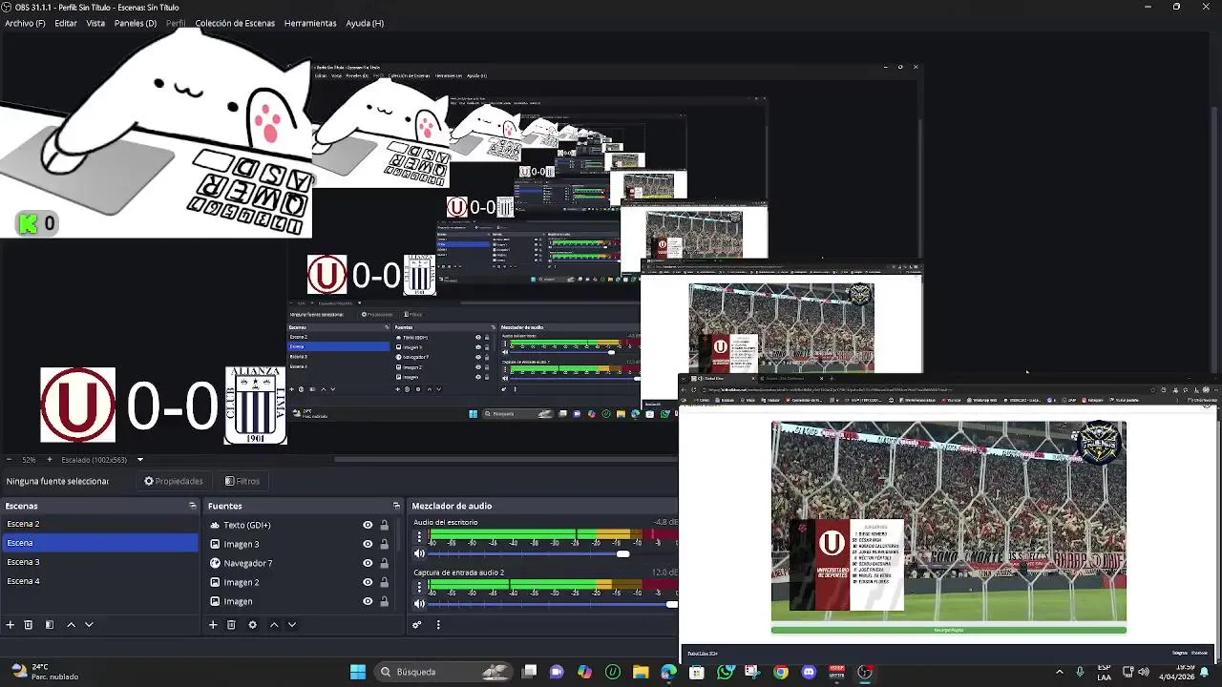1222x687 pixels.
Task: Click the Propiedades button
Action: (x=174, y=481)
